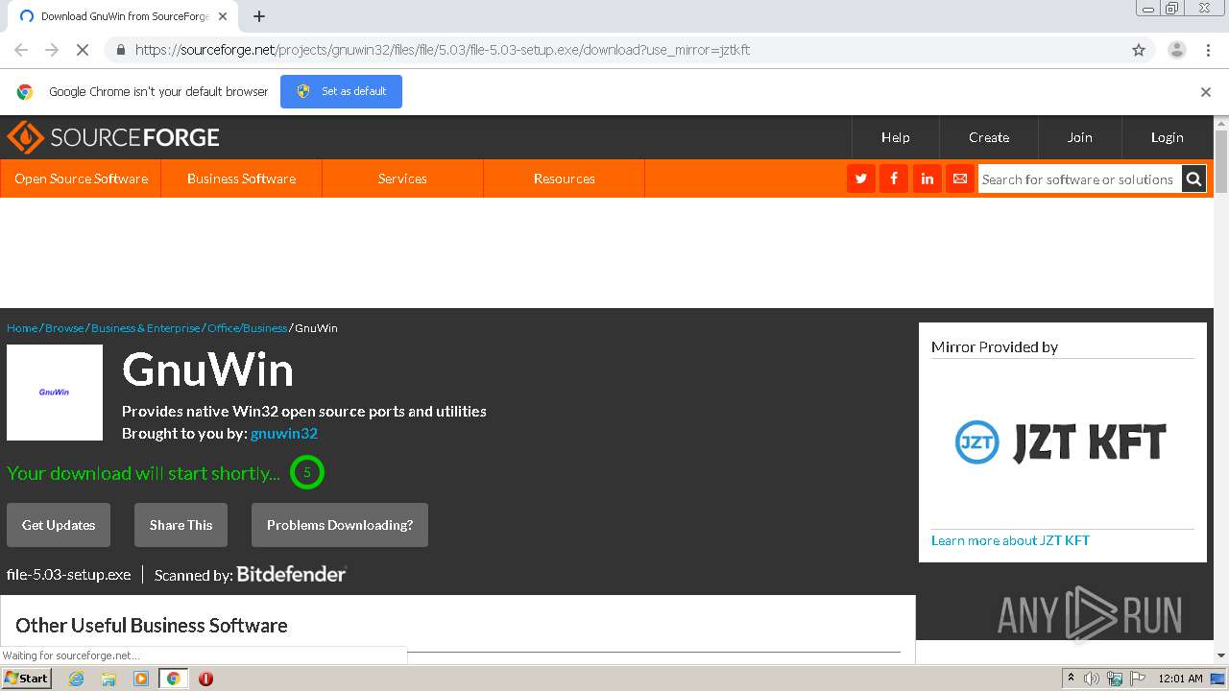Click the volume tray icon

tap(1092, 679)
